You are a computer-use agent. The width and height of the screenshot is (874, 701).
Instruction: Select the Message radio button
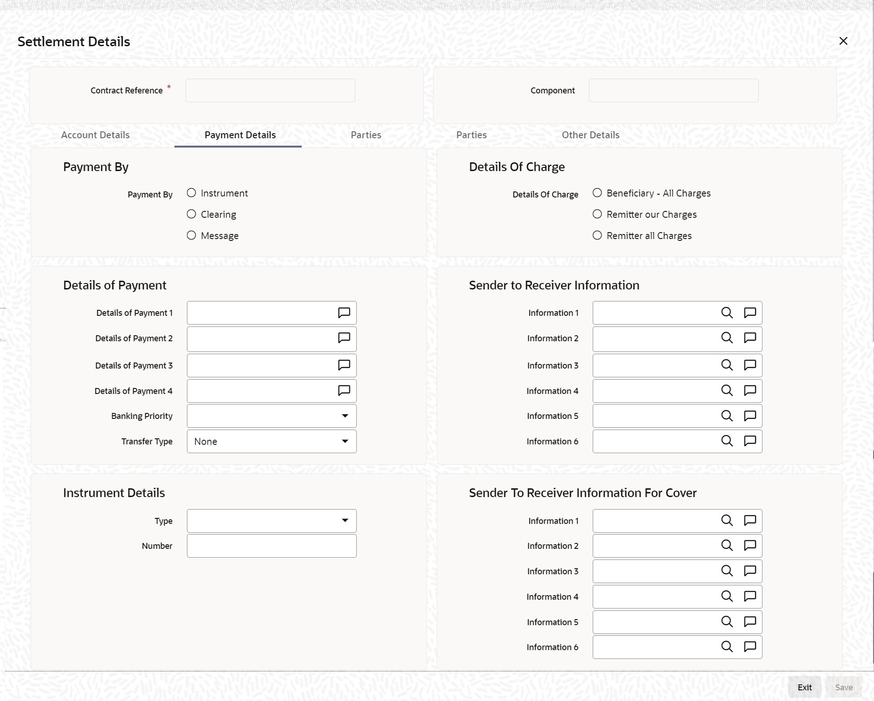[192, 235]
